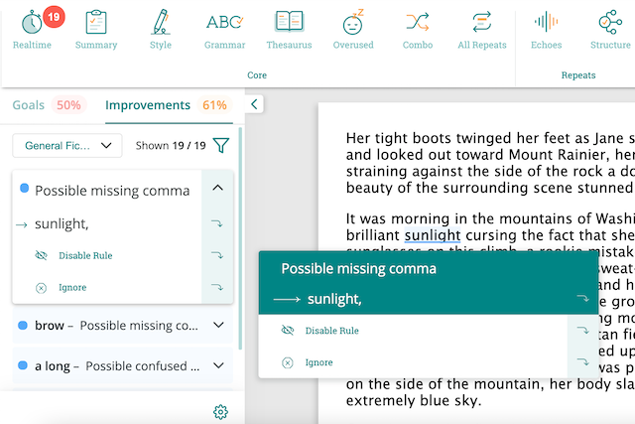Switch to the Improvements tab
635x424 pixels.
148,105
